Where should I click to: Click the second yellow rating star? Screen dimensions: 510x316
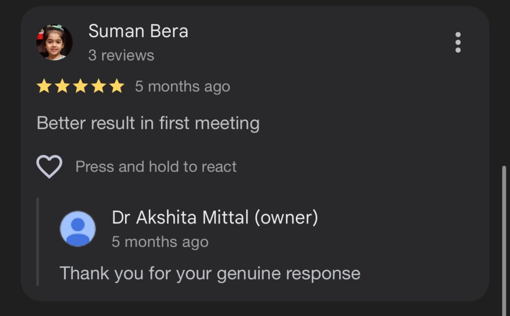click(62, 87)
